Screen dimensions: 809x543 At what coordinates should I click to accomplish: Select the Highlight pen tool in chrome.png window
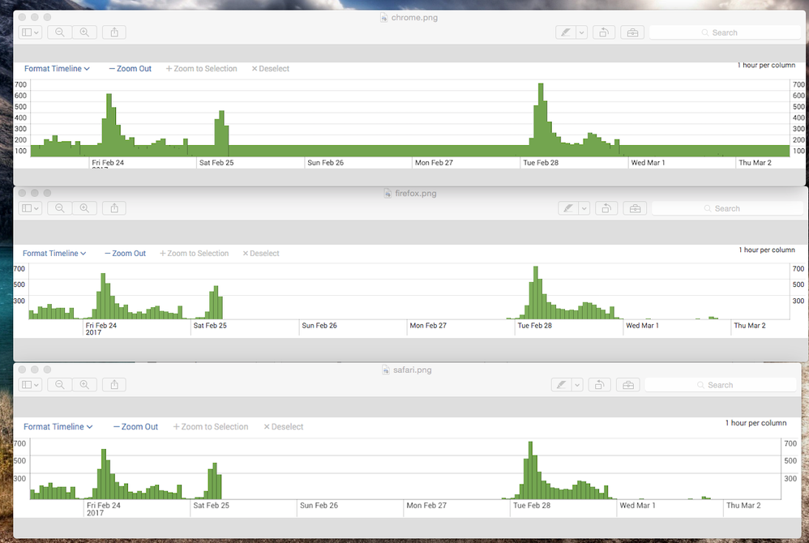click(566, 32)
